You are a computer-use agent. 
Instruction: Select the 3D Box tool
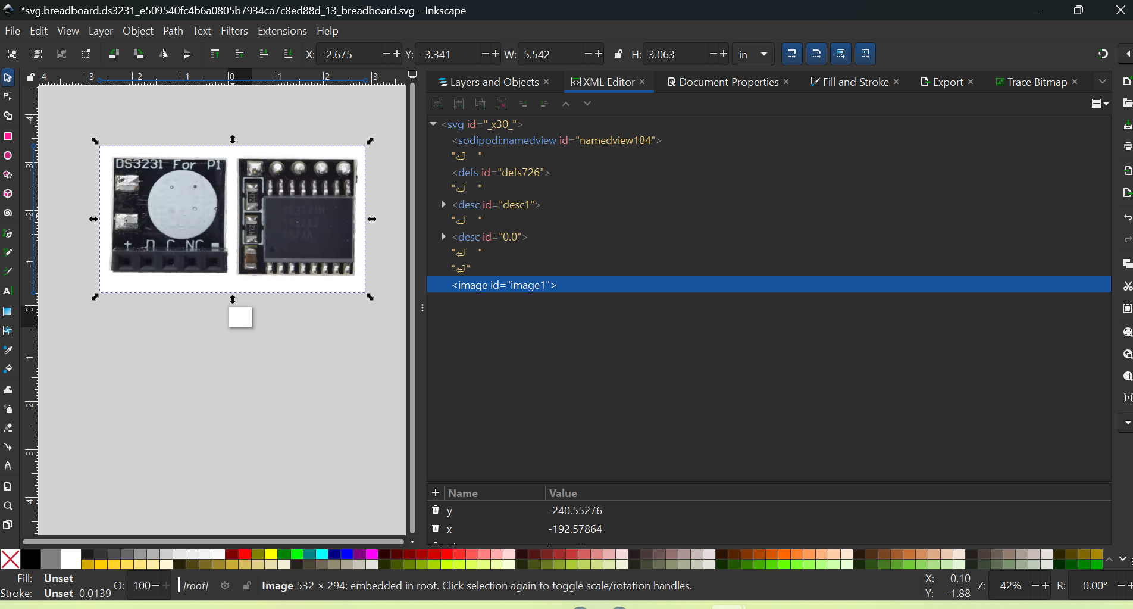click(8, 194)
